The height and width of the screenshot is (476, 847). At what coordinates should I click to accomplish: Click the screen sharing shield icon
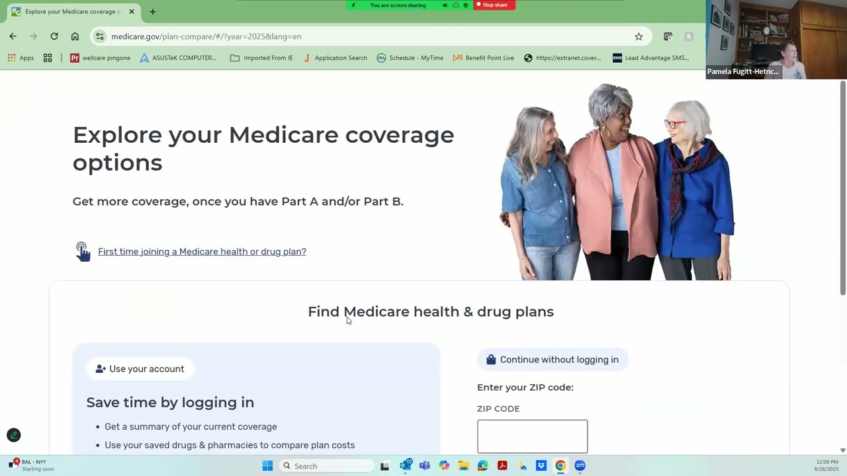466,5
